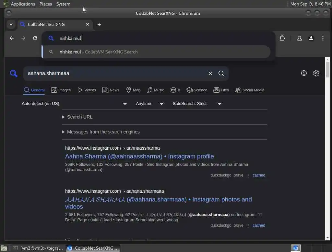Viewport: 332px width, 252px height.
Task: Open the SafeSearch: Strict dropdown
Action: pyautogui.click(x=197, y=104)
